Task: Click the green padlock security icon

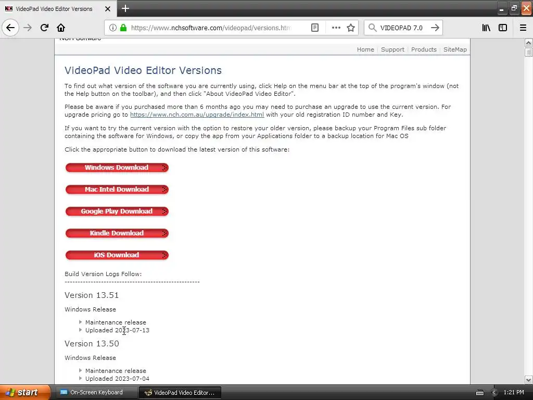Action: pyautogui.click(x=123, y=28)
